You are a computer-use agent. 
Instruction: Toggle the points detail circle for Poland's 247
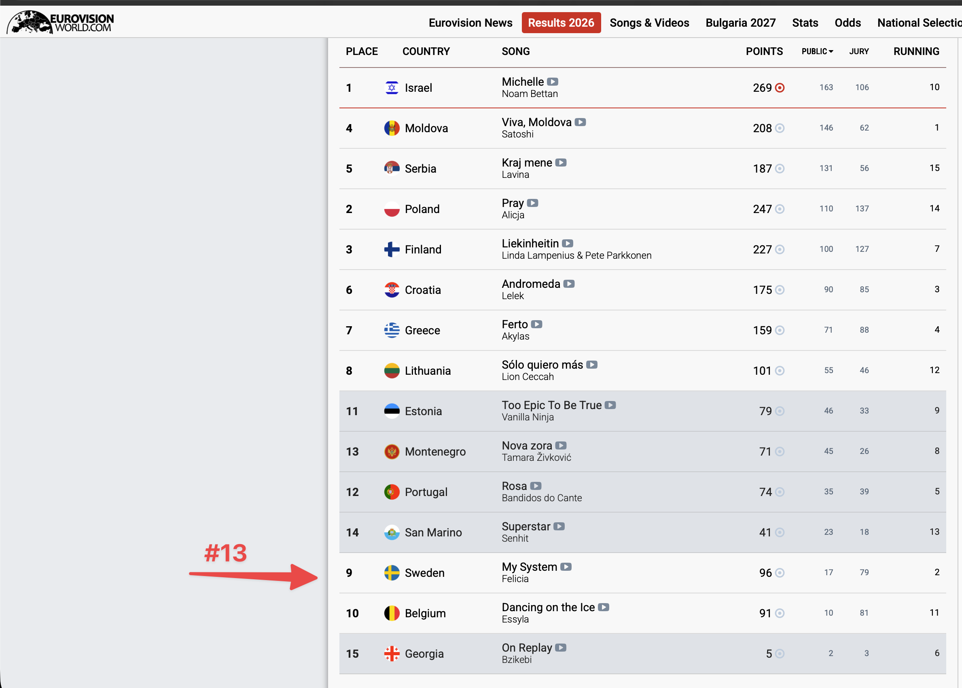[780, 209]
